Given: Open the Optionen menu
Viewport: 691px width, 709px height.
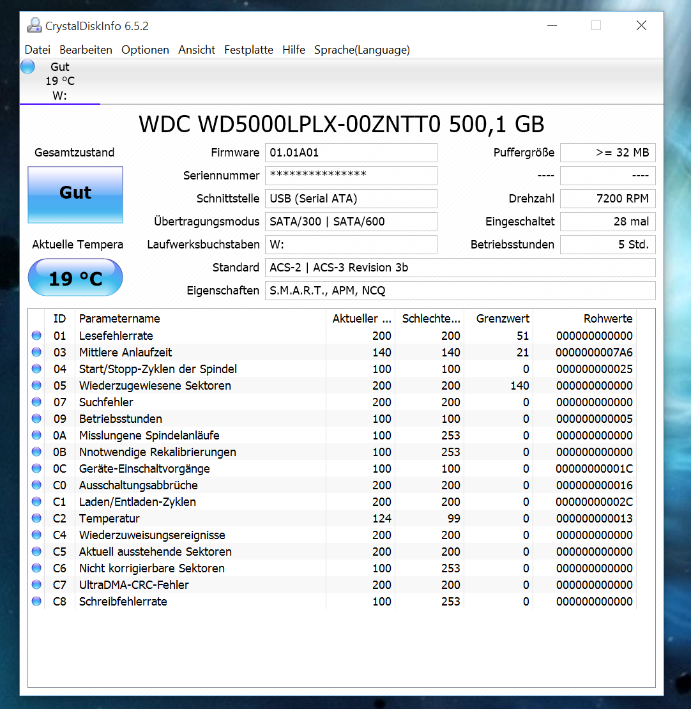Looking at the screenshot, I should coord(145,50).
